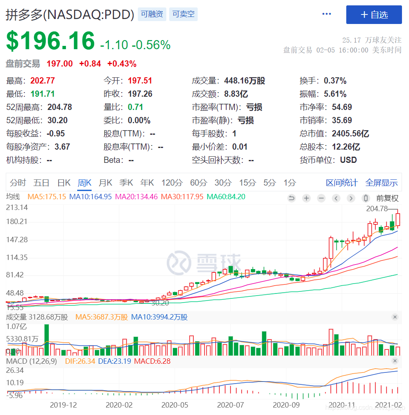Viewport: 409px width, 415px height.
Task: Pan chart right with right chevron
Action: click(351, 198)
